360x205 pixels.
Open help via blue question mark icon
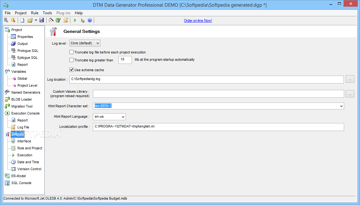pyautogui.click(x=90, y=20)
